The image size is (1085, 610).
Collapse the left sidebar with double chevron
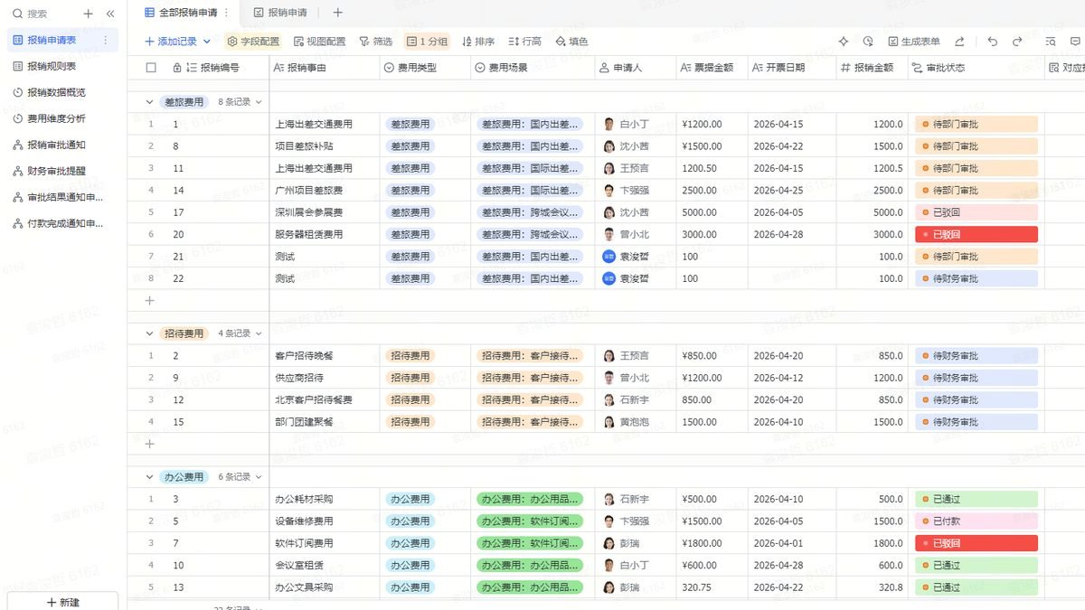click(x=110, y=14)
